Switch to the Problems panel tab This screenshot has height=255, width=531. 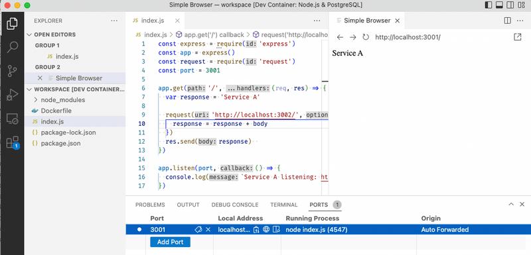click(x=150, y=205)
